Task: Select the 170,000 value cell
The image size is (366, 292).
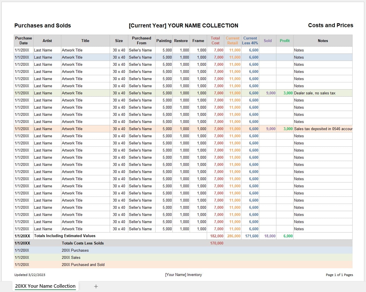Action: (x=217, y=243)
